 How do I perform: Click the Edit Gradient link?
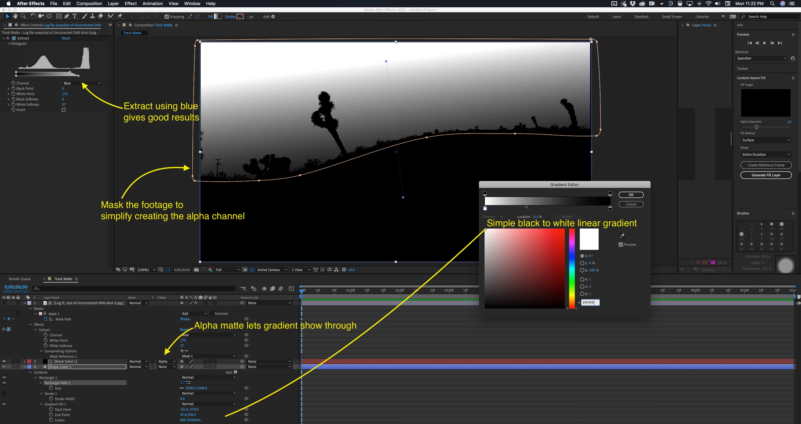(x=191, y=420)
